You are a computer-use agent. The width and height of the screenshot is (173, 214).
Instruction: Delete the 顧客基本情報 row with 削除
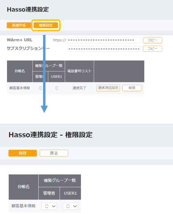(x=132, y=88)
